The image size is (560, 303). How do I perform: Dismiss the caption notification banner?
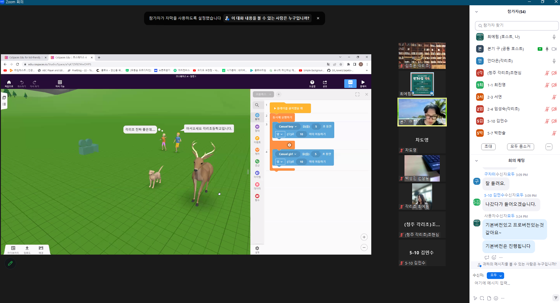point(318,18)
